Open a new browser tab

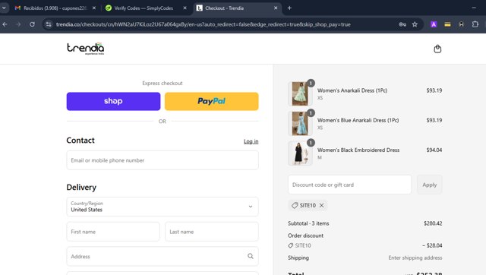pyautogui.click(x=289, y=8)
